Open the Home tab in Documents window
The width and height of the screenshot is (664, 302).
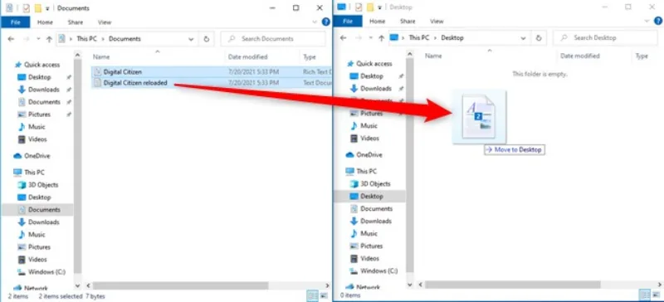click(x=45, y=22)
